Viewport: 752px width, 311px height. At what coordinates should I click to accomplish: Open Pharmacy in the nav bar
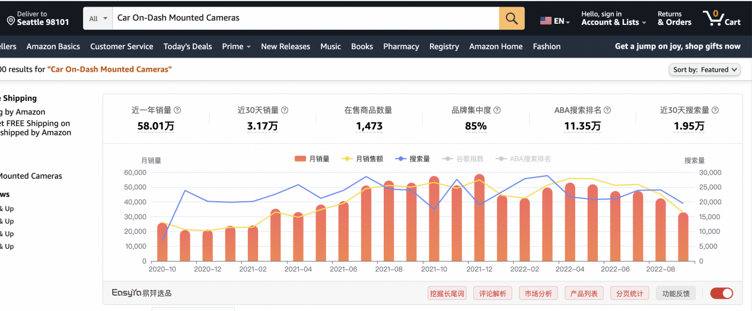[401, 46]
